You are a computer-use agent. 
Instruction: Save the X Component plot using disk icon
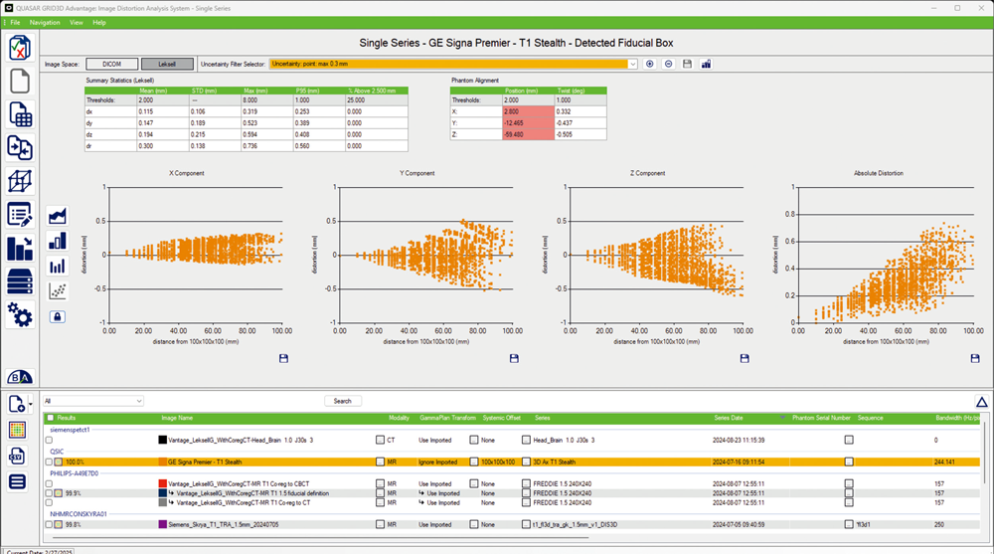[284, 358]
